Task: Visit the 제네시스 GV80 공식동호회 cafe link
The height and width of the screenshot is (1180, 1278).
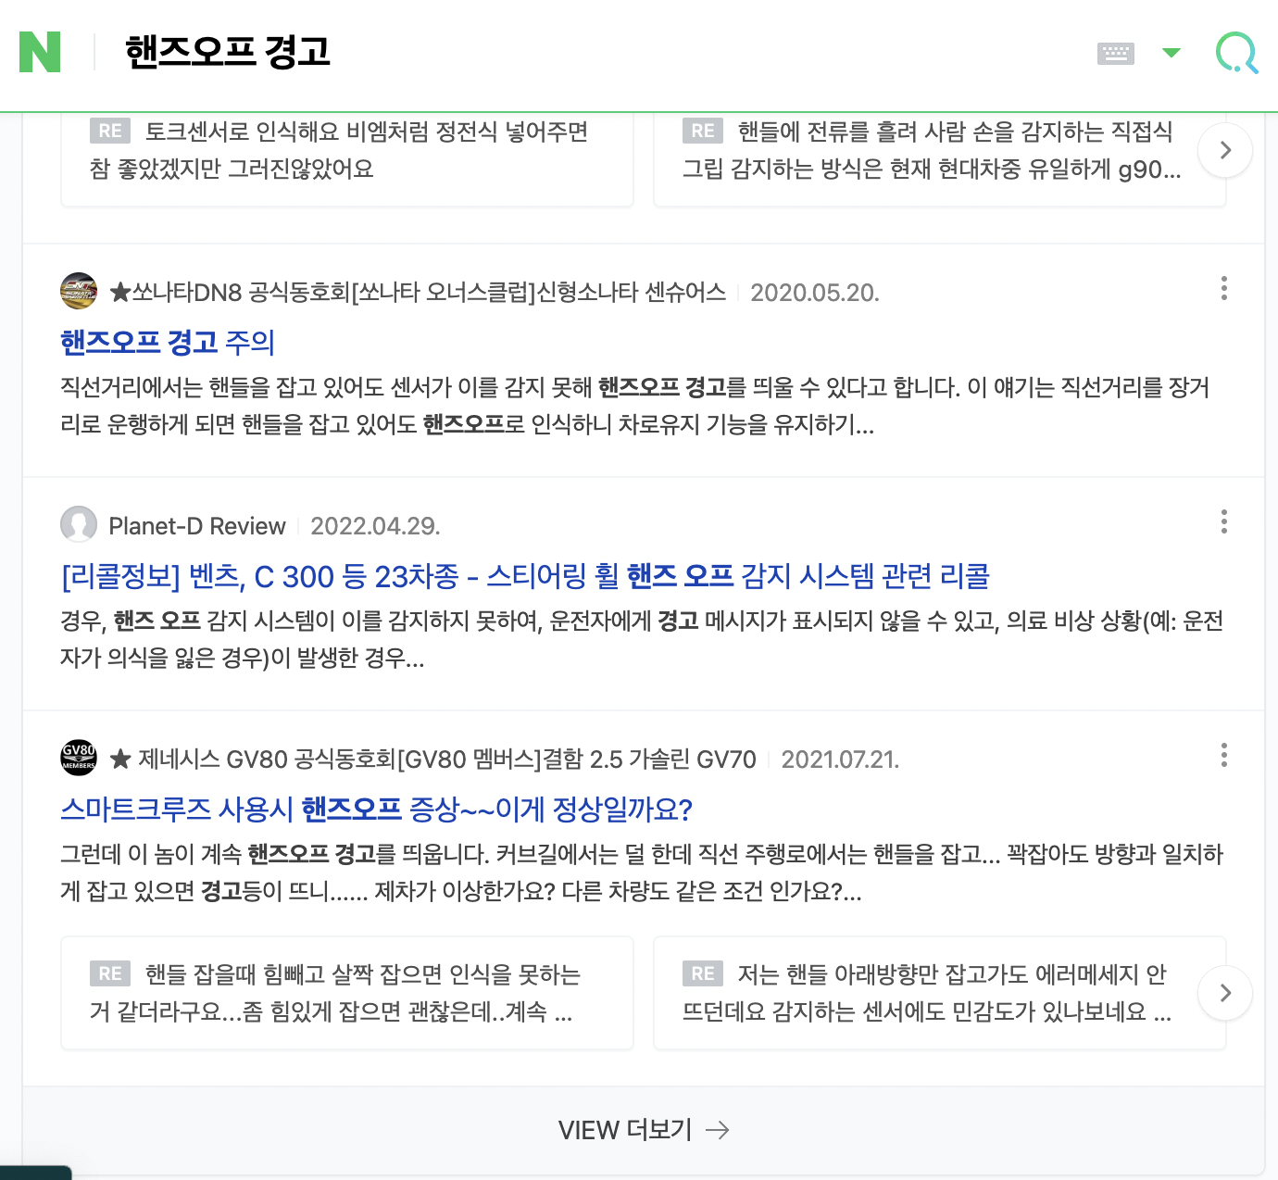Action: 432,759
